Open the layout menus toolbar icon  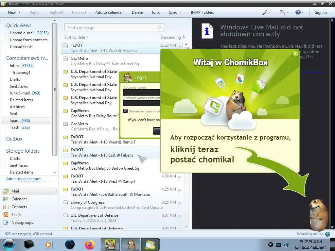282,12
